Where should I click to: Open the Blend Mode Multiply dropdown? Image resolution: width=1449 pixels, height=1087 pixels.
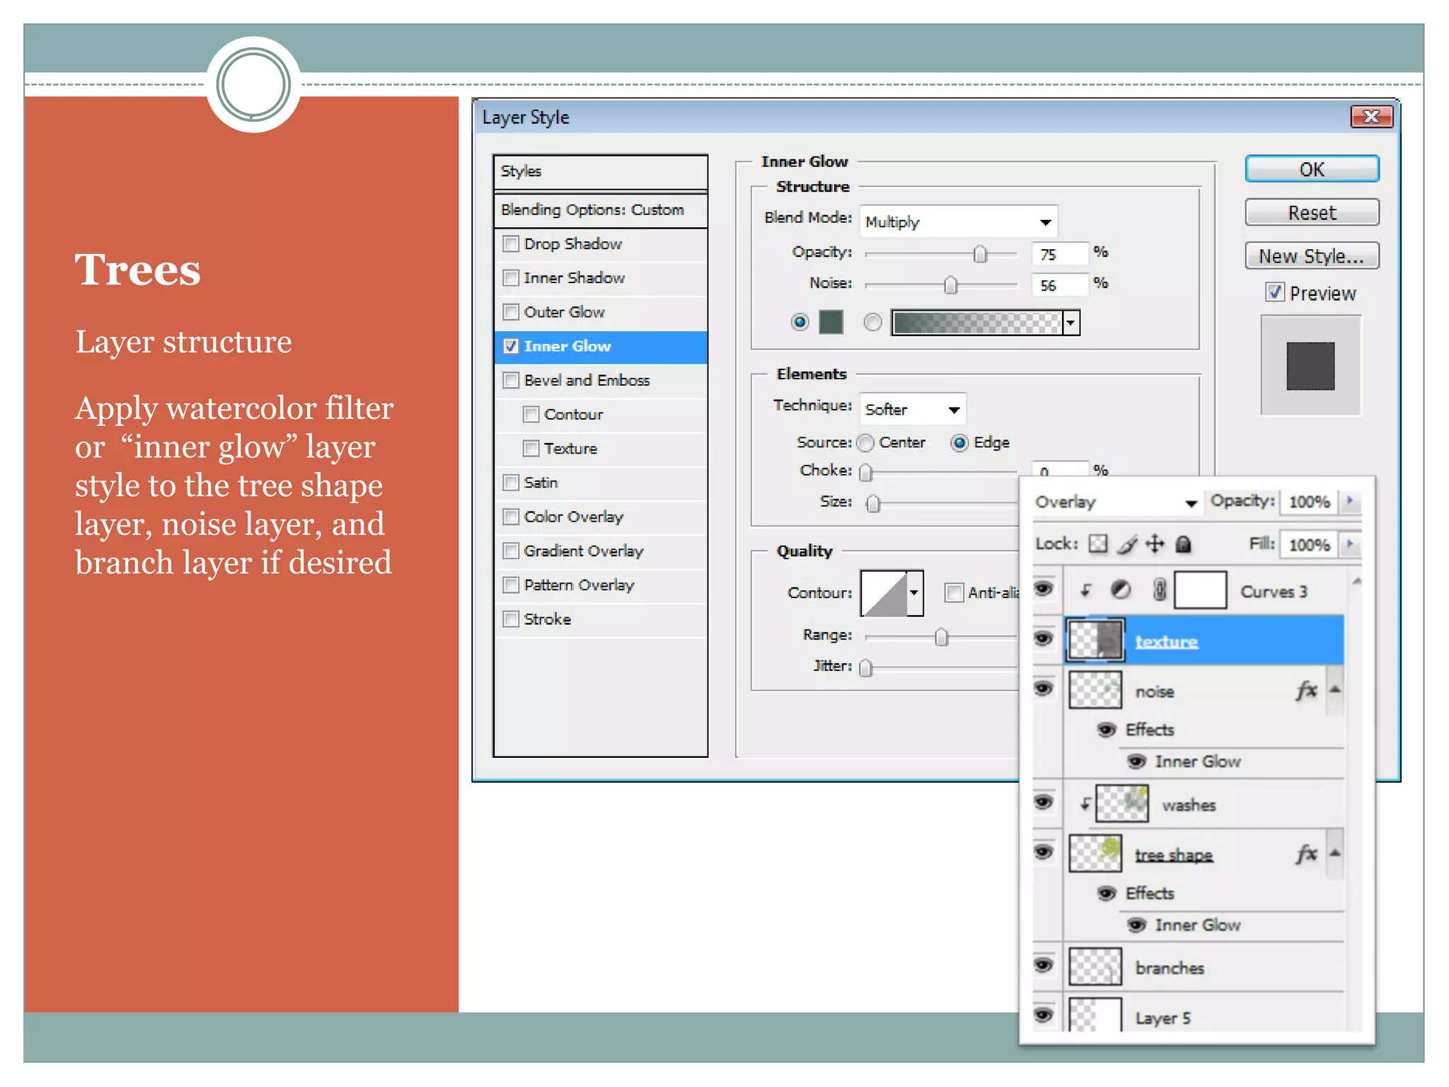tap(959, 222)
